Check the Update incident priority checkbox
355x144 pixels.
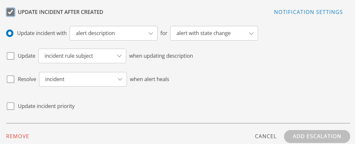pyautogui.click(x=11, y=106)
